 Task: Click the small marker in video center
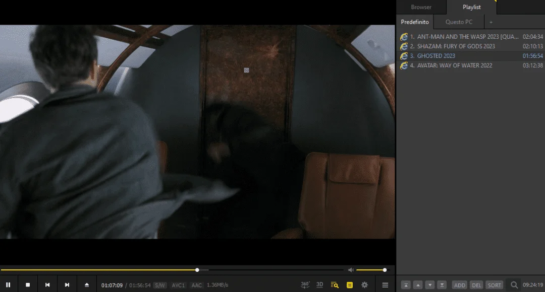click(x=246, y=70)
